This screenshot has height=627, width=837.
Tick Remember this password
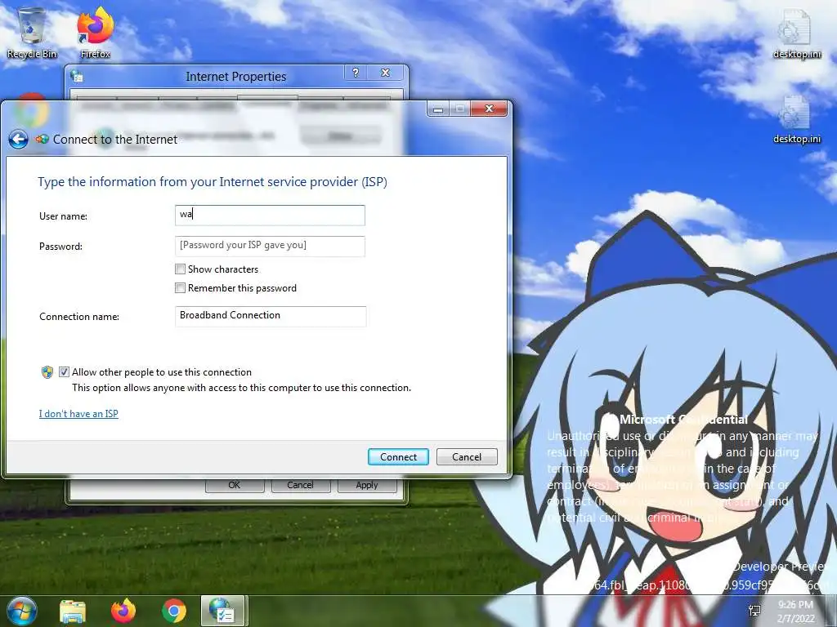181,288
